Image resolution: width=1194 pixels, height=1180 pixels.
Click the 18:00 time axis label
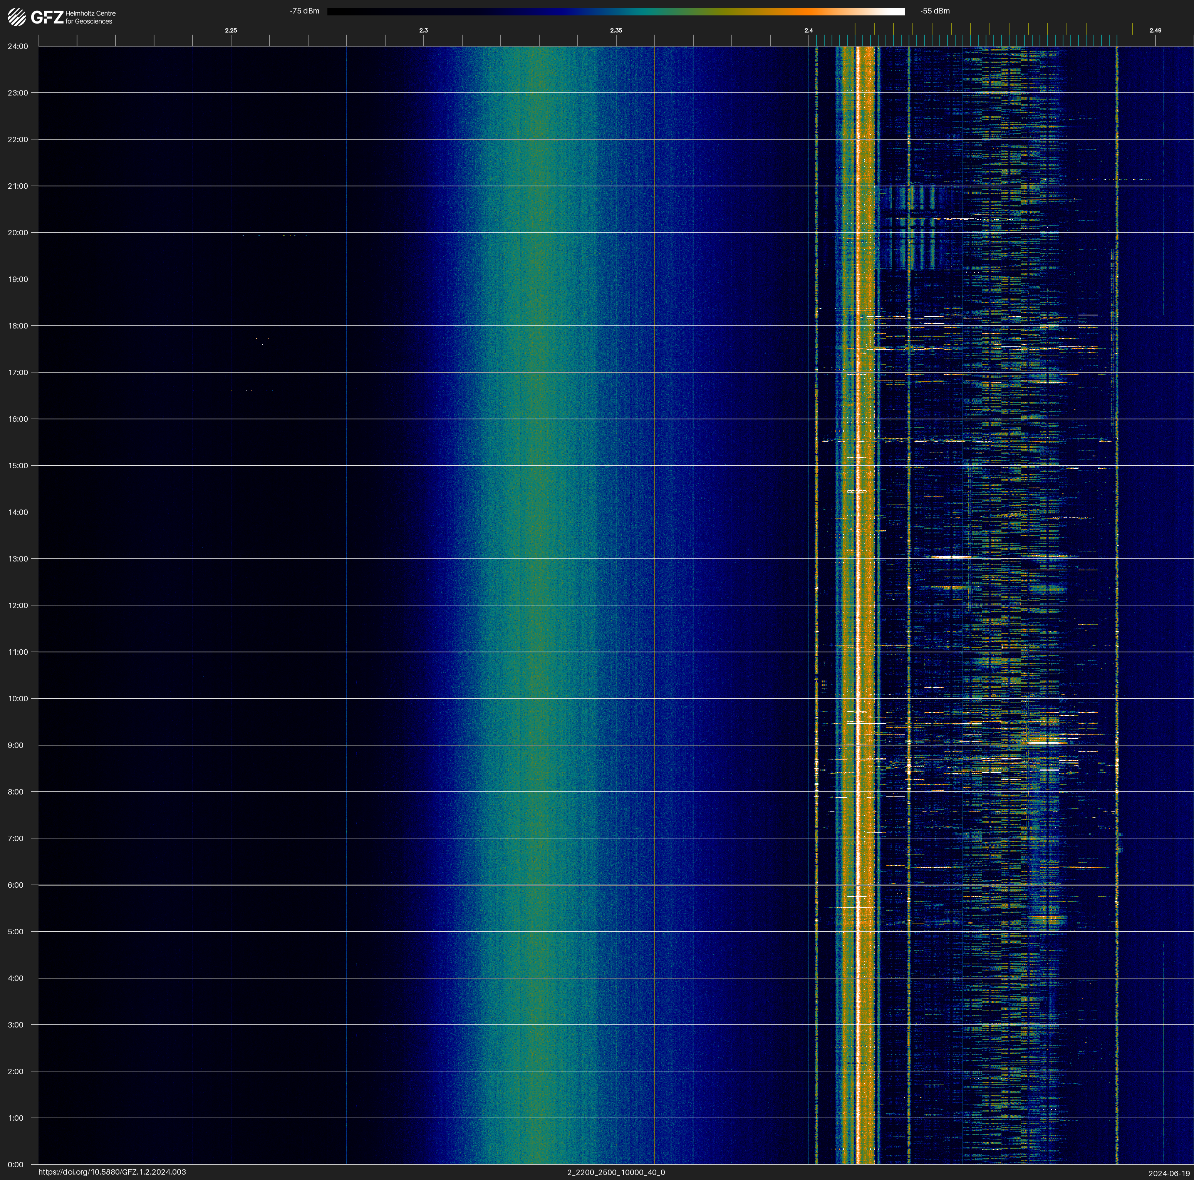pos(18,325)
